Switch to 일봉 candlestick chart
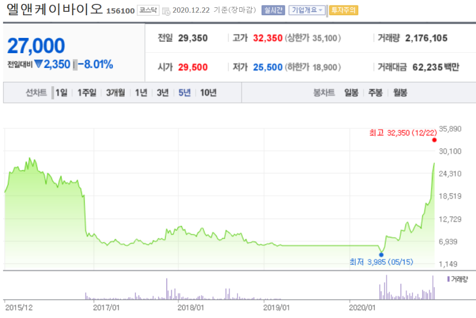This screenshot has width=476, height=318. [351, 93]
